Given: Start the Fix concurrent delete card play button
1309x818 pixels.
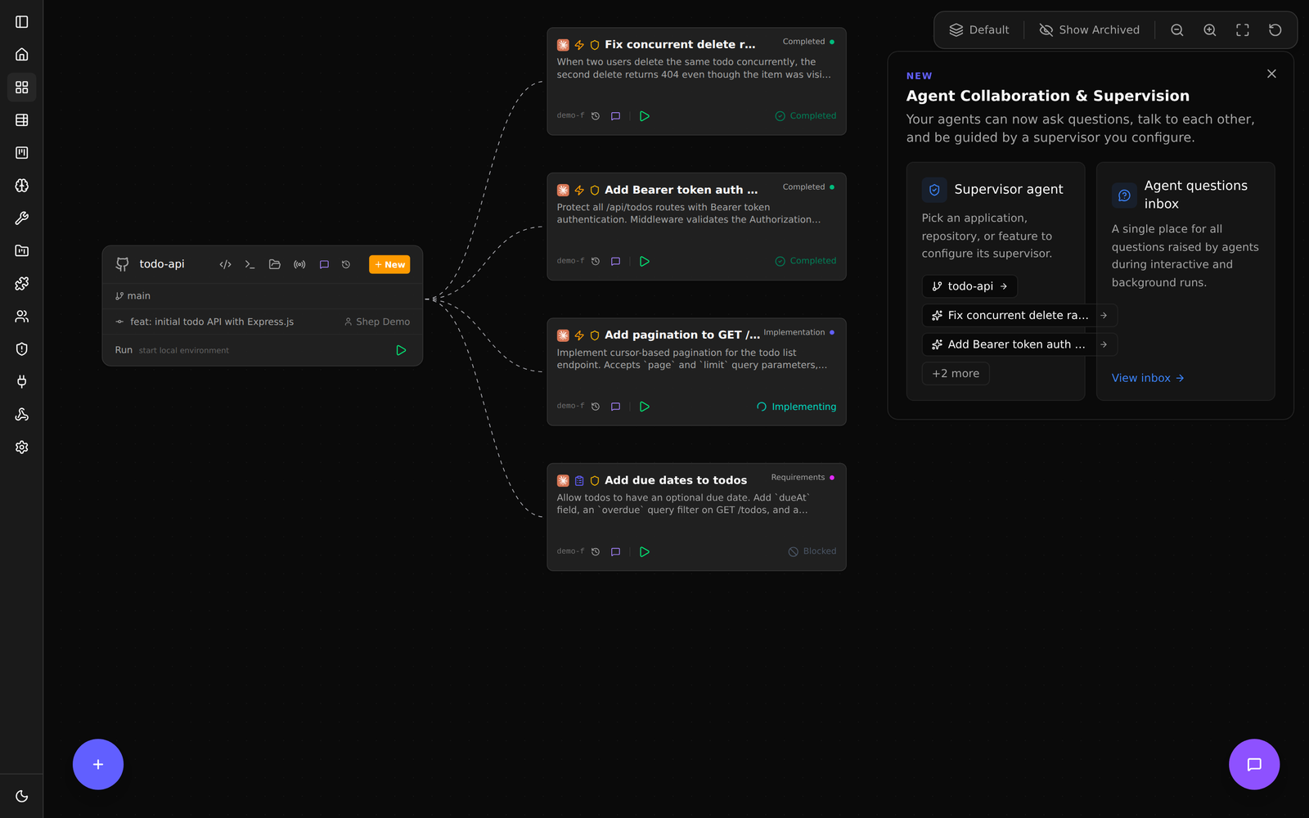Looking at the screenshot, I should 645,116.
